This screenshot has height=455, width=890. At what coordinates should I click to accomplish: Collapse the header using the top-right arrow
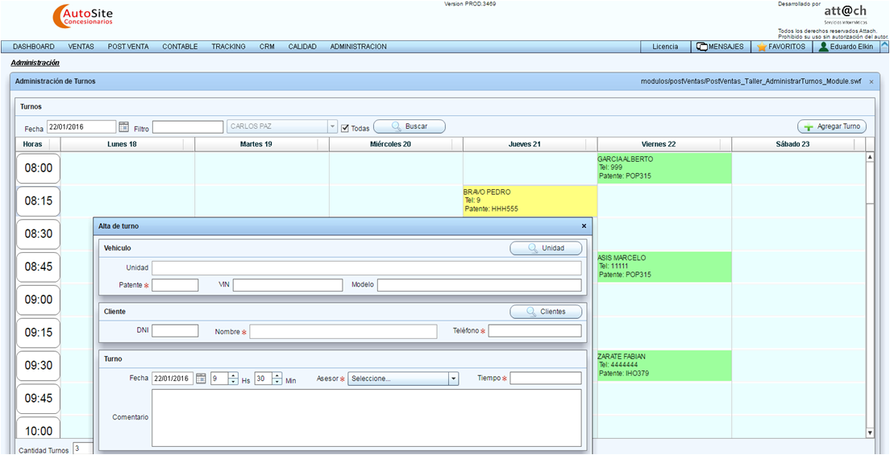(x=884, y=46)
